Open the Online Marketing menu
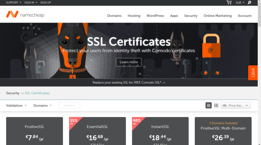This screenshot has width=261, height=145. click(x=218, y=16)
